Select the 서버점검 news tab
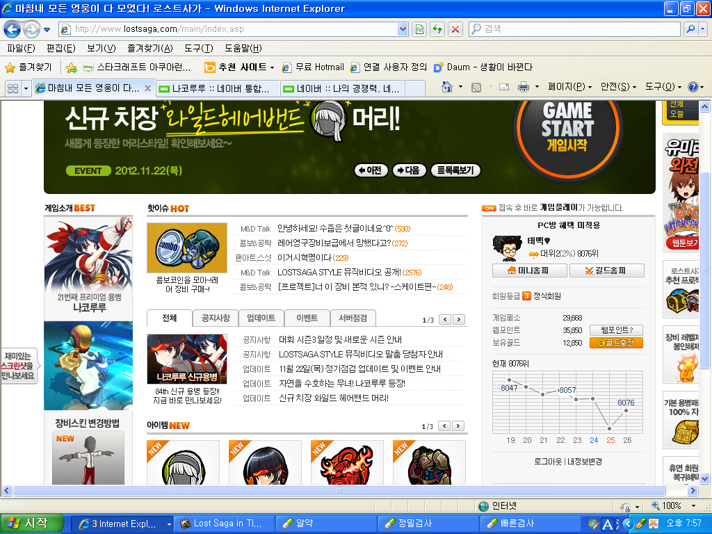The image size is (712, 534). 353,318
